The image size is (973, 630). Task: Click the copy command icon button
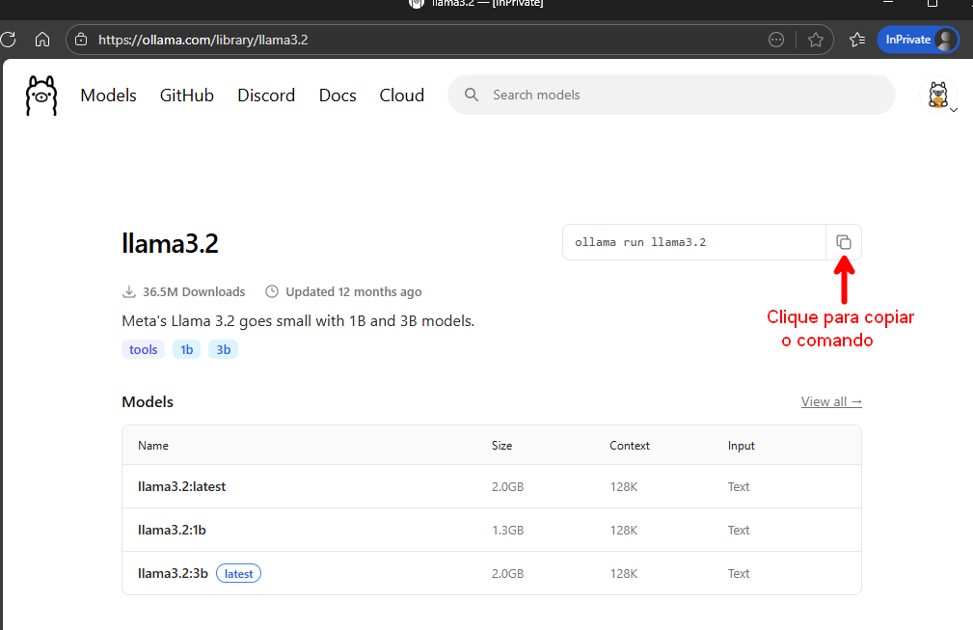pos(844,242)
